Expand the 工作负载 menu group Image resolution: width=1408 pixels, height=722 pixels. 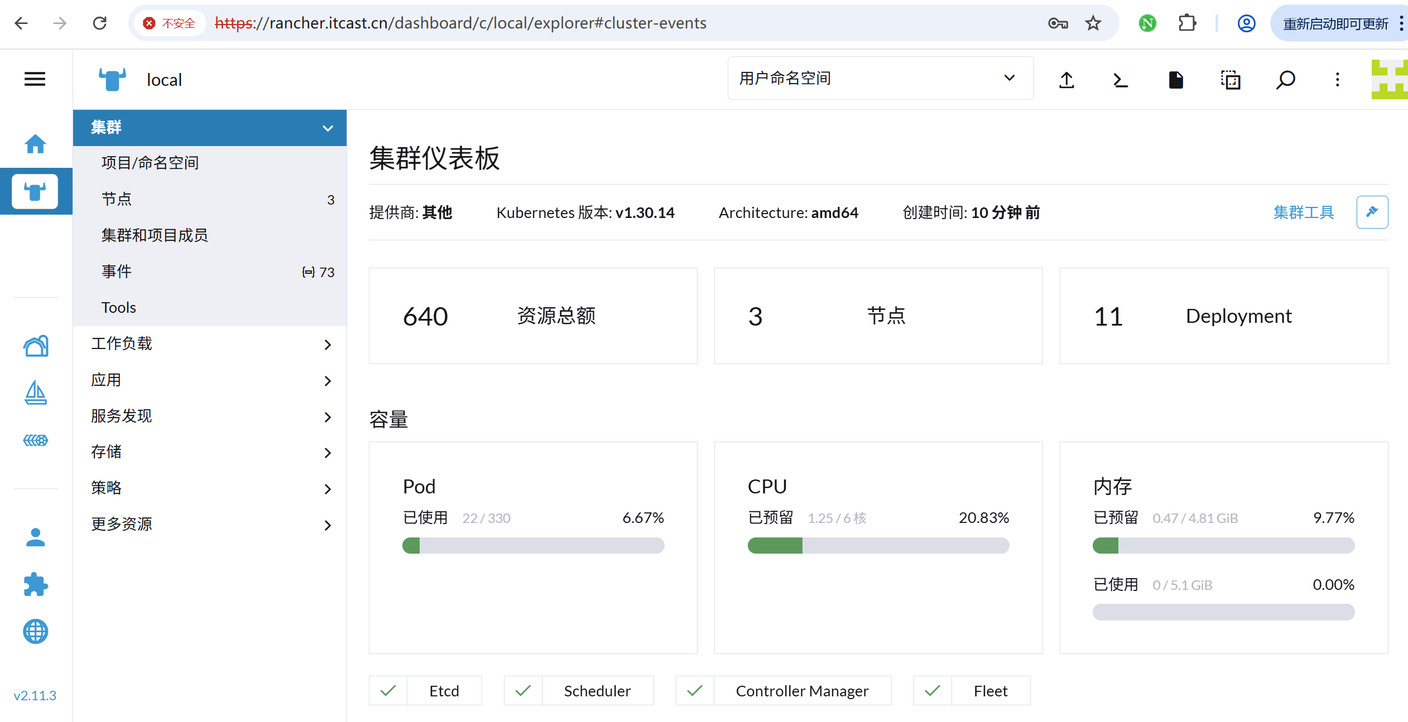(210, 344)
